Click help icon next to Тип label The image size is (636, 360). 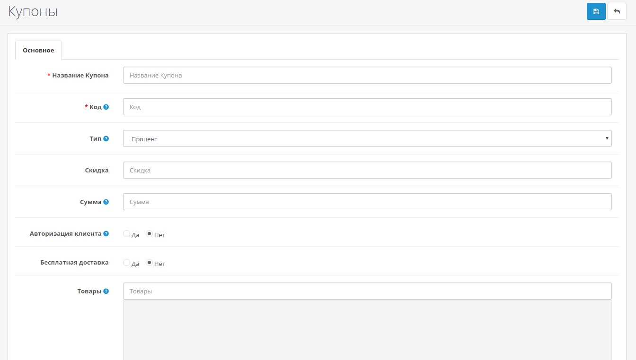(106, 139)
